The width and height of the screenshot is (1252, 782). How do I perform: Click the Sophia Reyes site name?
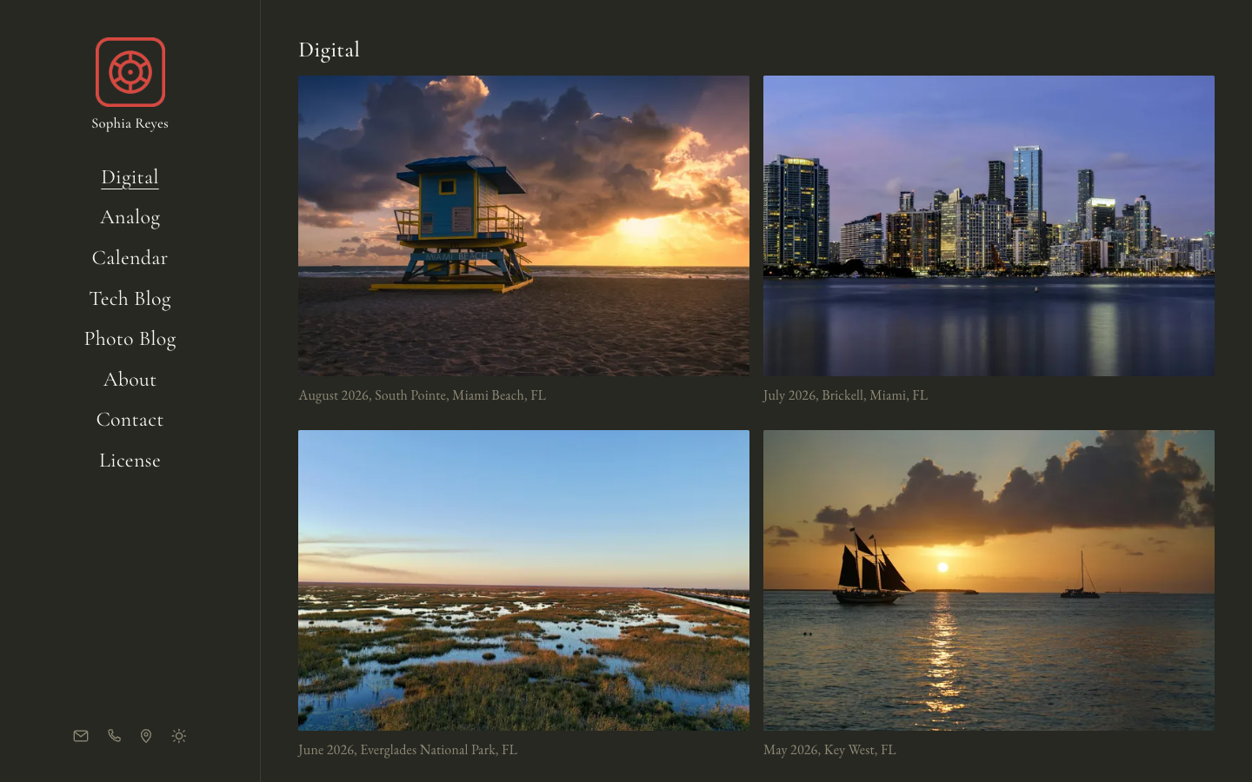coord(130,123)
